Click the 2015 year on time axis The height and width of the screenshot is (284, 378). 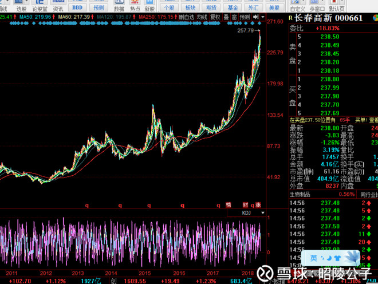[145, 273]
